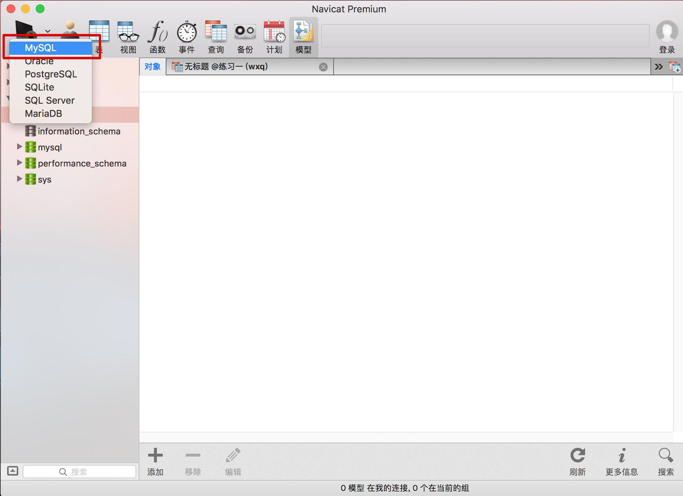This screenshot has width=683, height=496.
Task: Expand the sys database node
Action: [19, 179]
